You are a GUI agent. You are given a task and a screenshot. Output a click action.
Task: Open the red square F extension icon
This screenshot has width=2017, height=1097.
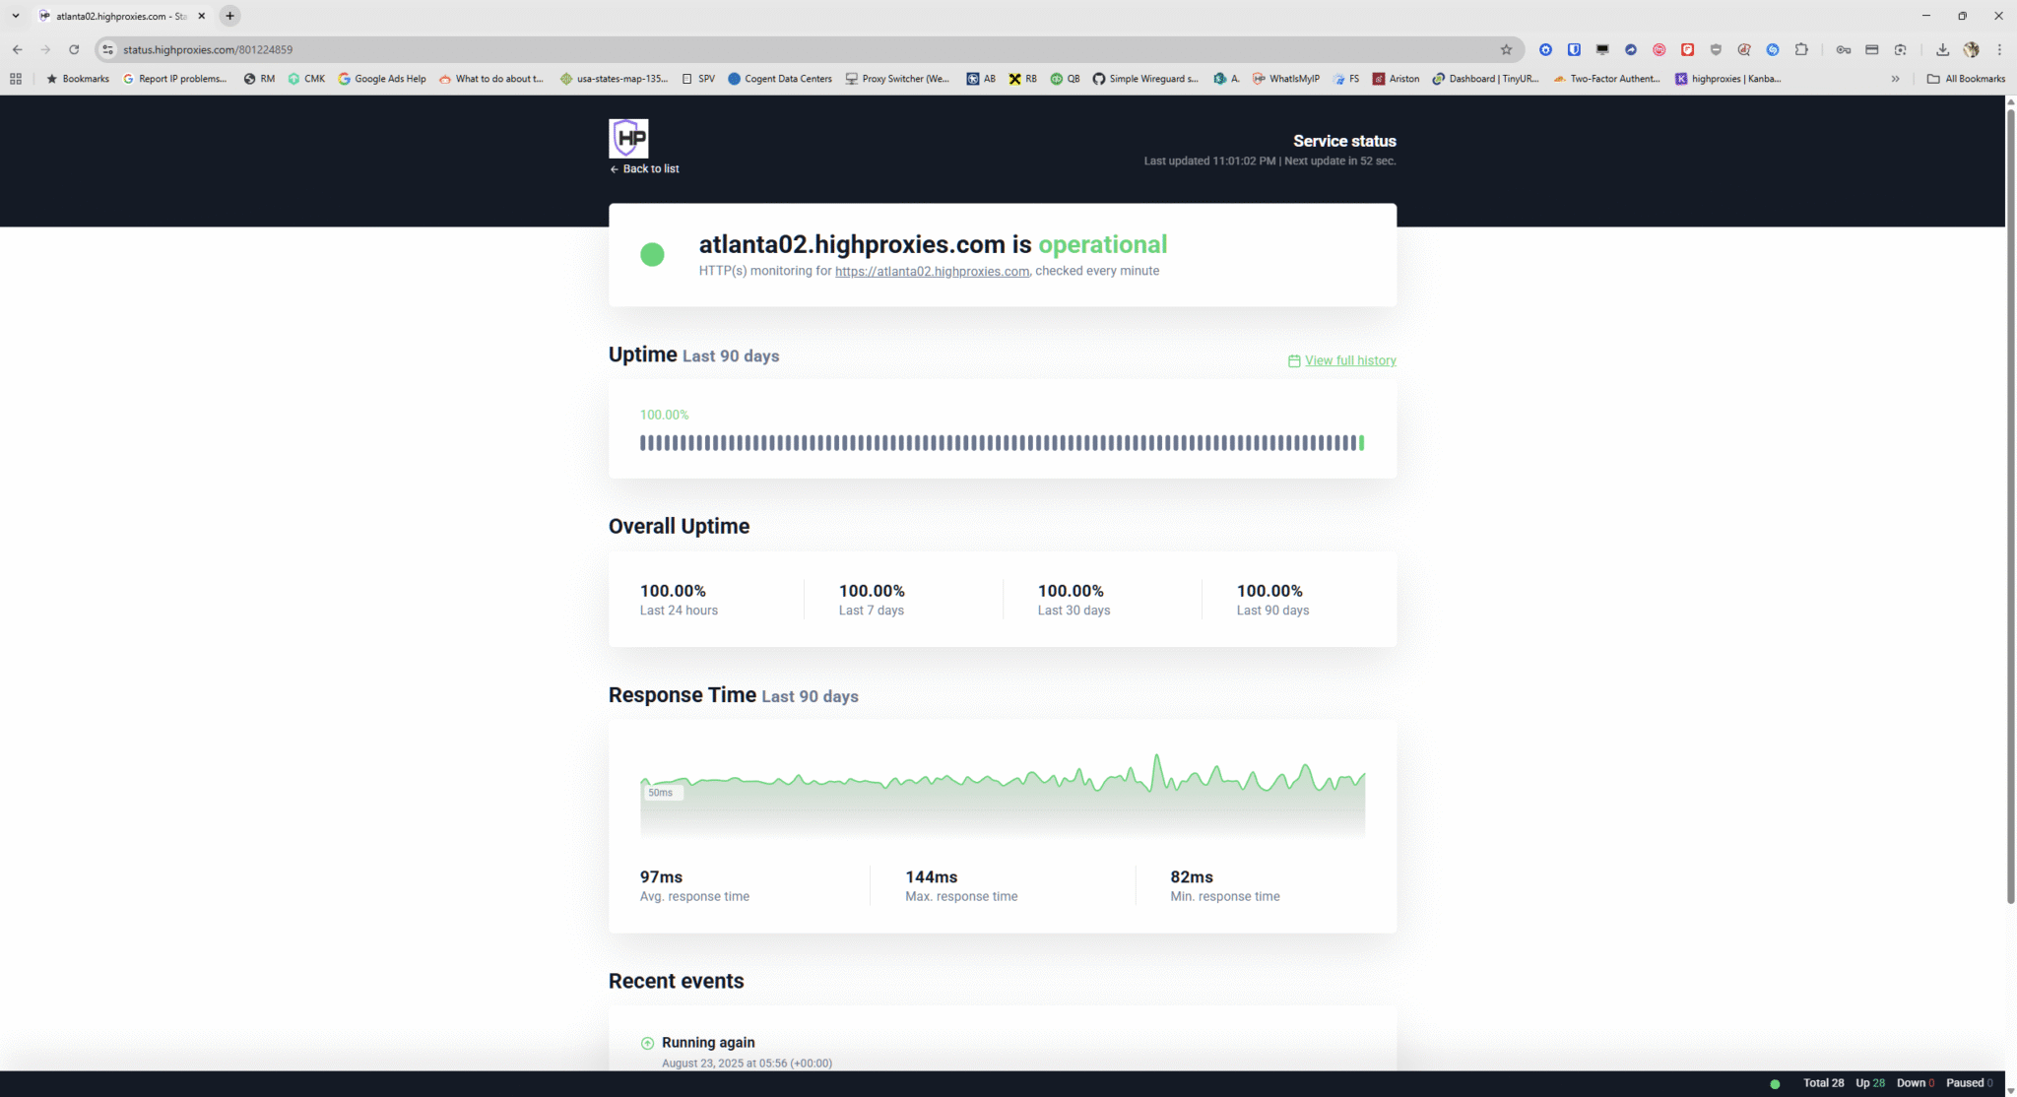(1687, 49)
